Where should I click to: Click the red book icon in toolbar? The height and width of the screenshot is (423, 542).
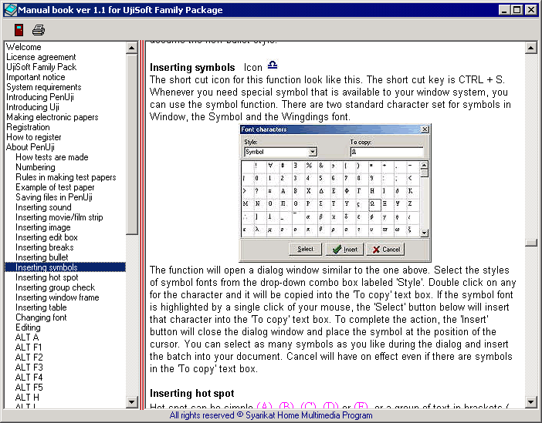coord(19,30)
